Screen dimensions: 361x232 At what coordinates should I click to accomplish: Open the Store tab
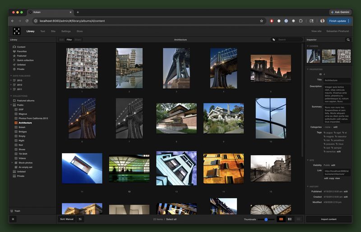click(x=80, y=31)
